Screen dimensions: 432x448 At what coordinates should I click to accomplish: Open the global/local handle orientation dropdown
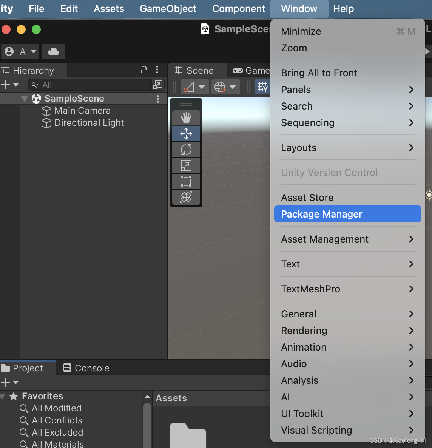[225, 87]
